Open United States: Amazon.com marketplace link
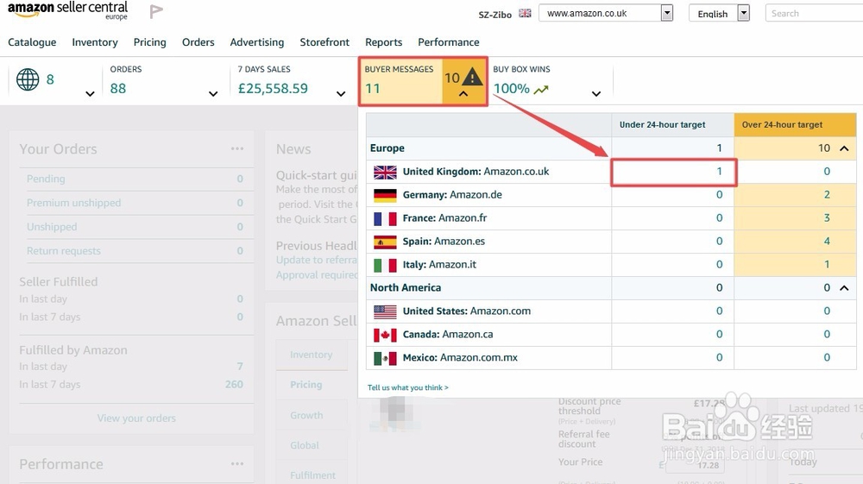This screenshot has width=863, height=484. (467, 311)
